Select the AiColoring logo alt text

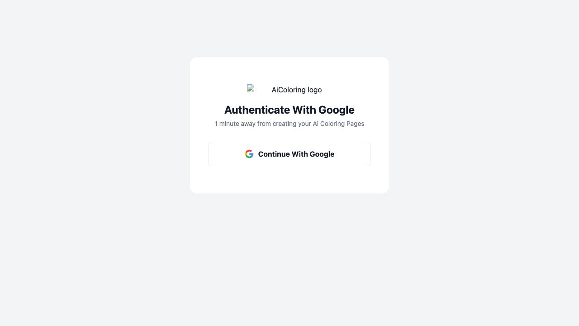[x=297, y=90]
